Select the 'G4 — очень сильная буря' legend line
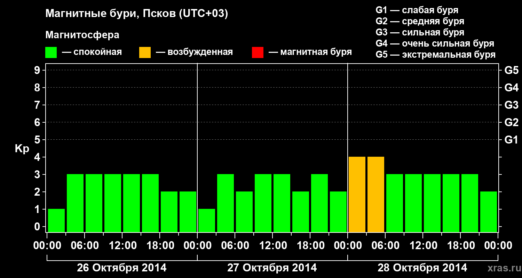The image size is (522, 278). tap(435, 43)
